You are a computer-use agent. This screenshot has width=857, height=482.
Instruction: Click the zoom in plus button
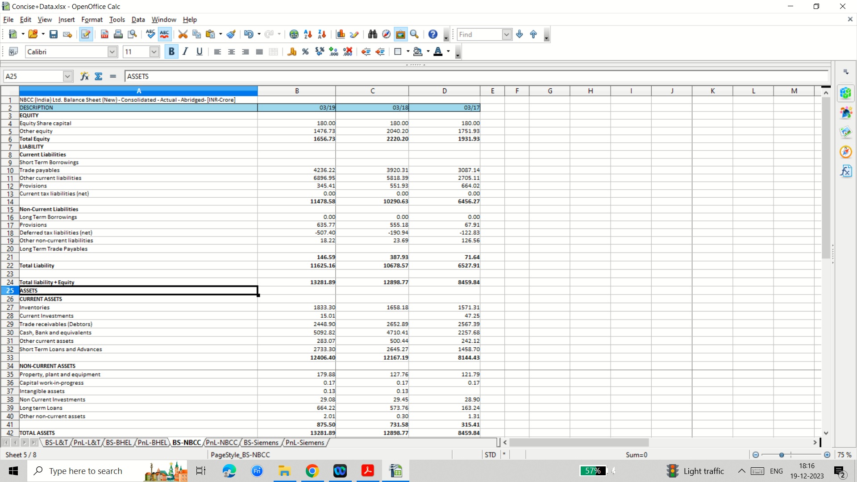pyautogui.click(x=827, y=455)
